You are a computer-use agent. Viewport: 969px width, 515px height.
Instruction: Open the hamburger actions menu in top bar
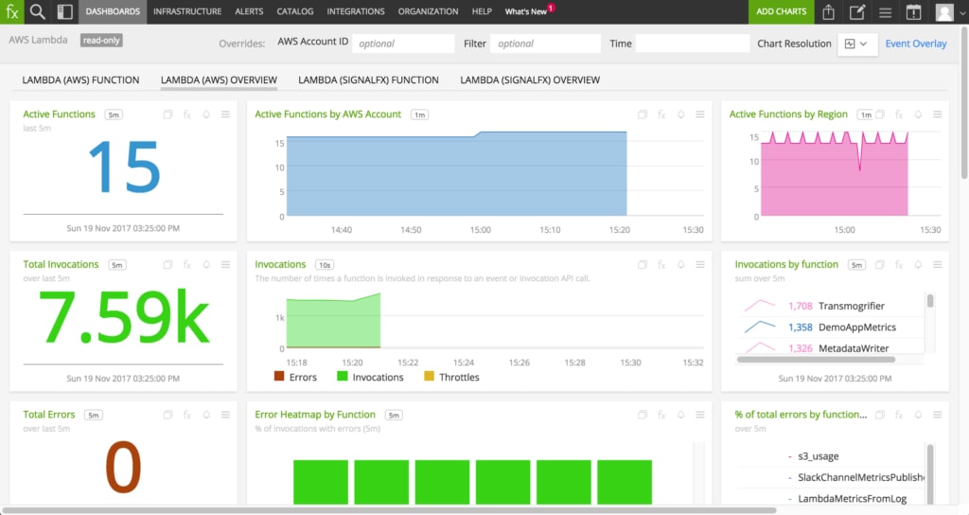(x=886, y=11)
